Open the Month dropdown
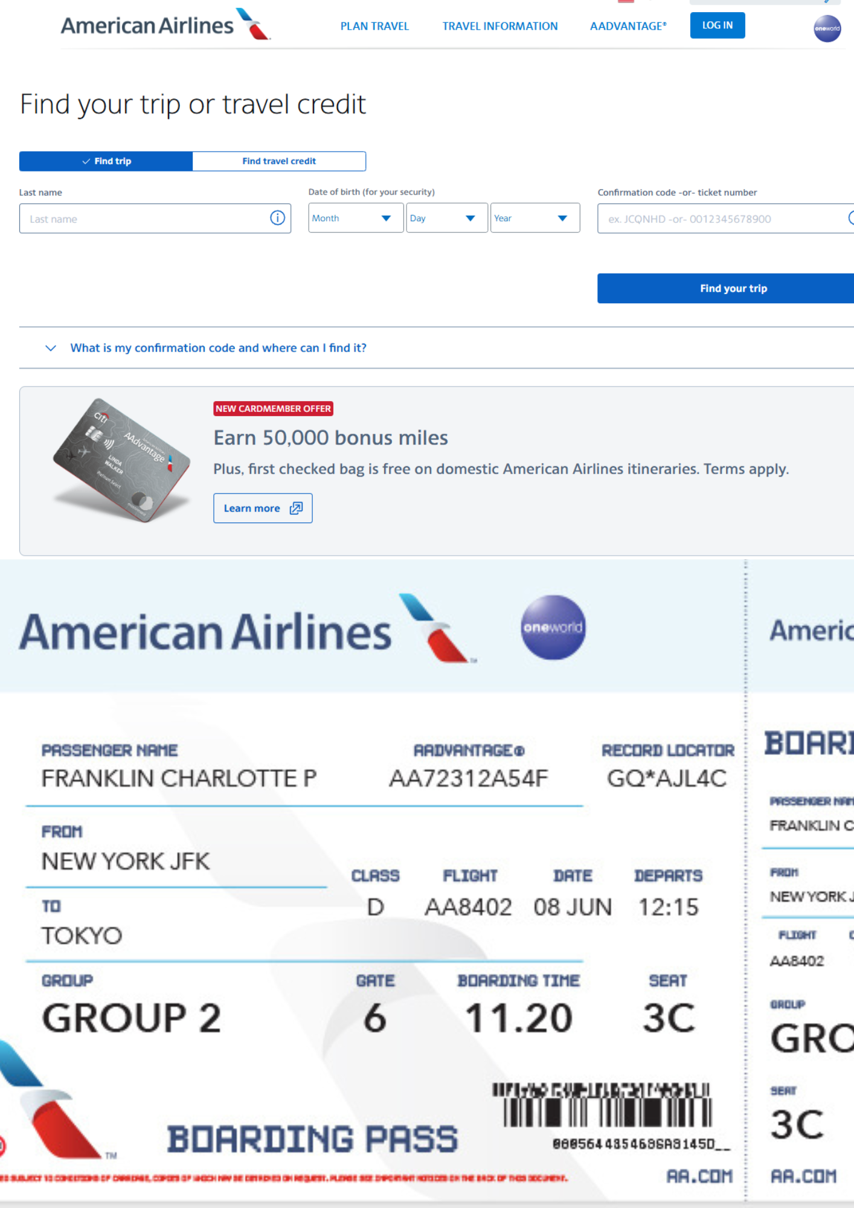The height and width of the screenshot is (1208, 854). pos(355,218)
